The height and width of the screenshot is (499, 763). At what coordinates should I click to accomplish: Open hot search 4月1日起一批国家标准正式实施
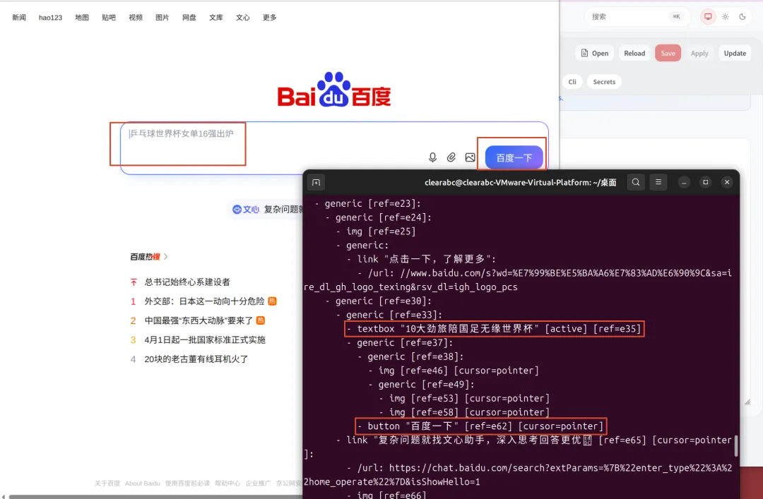pyautogui.click(x=205, y=339)
